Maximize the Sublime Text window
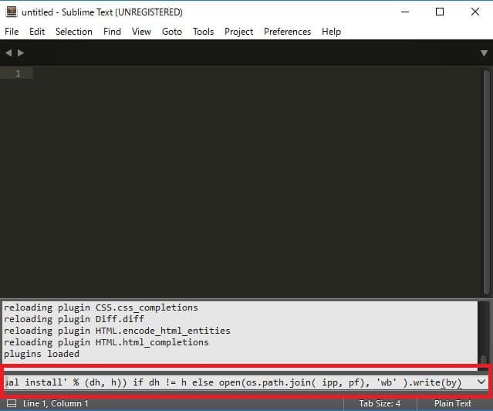The width and height of the screenshot is (493, 411). pos(440,12)
